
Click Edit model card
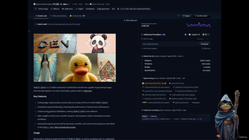pyautogui.click(x=130, y=20)
